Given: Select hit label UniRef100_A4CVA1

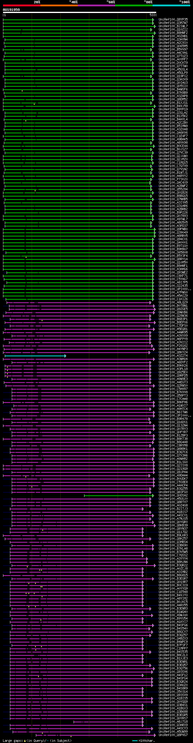Looking at the screenshot, I should [173, 53].
